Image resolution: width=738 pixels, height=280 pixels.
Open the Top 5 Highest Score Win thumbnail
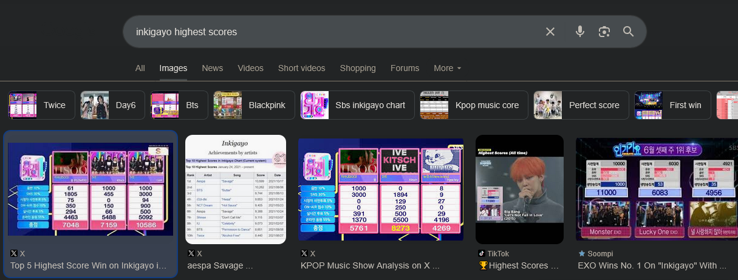(x=91, y=189)
